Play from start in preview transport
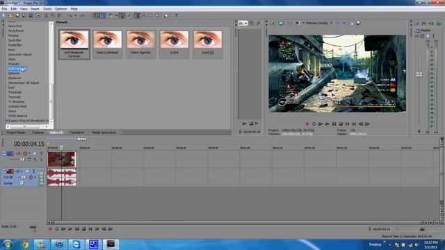The width and height of the screenshot is (445, 250). 321,124
